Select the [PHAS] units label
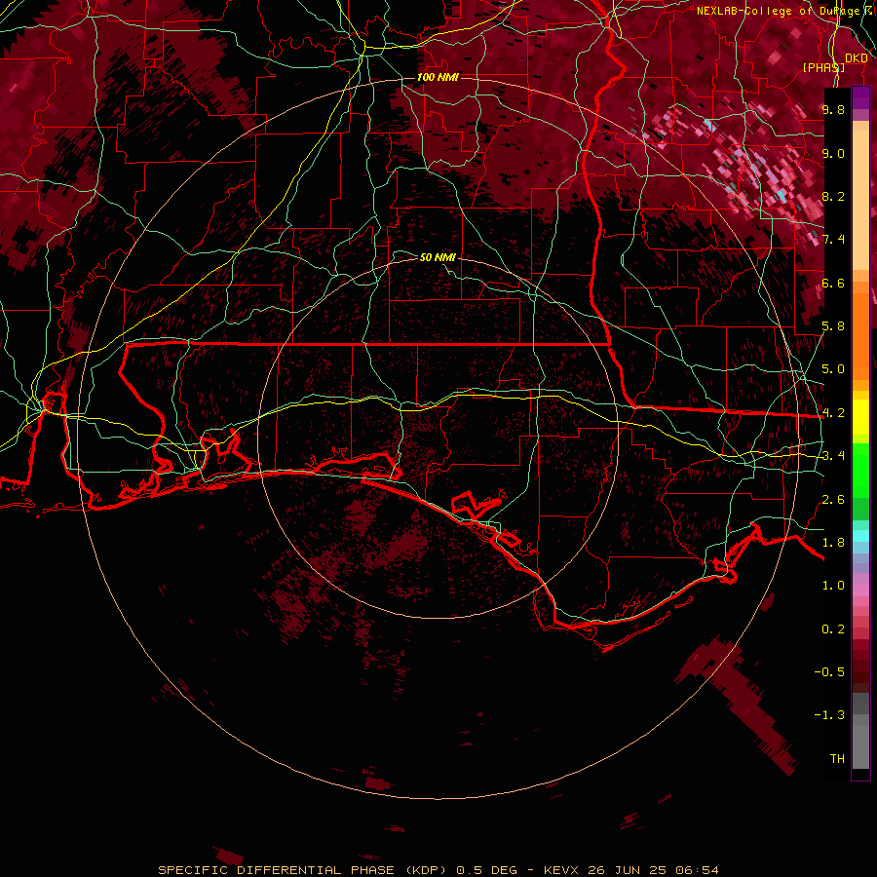The height and width of the screenshot is (877, 877). click(x=823, y=67)
